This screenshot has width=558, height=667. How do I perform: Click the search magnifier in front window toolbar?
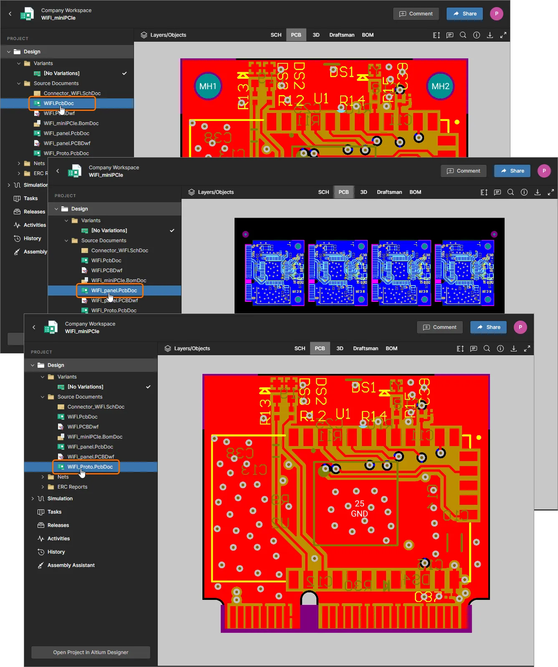click(x=487, y=349)
